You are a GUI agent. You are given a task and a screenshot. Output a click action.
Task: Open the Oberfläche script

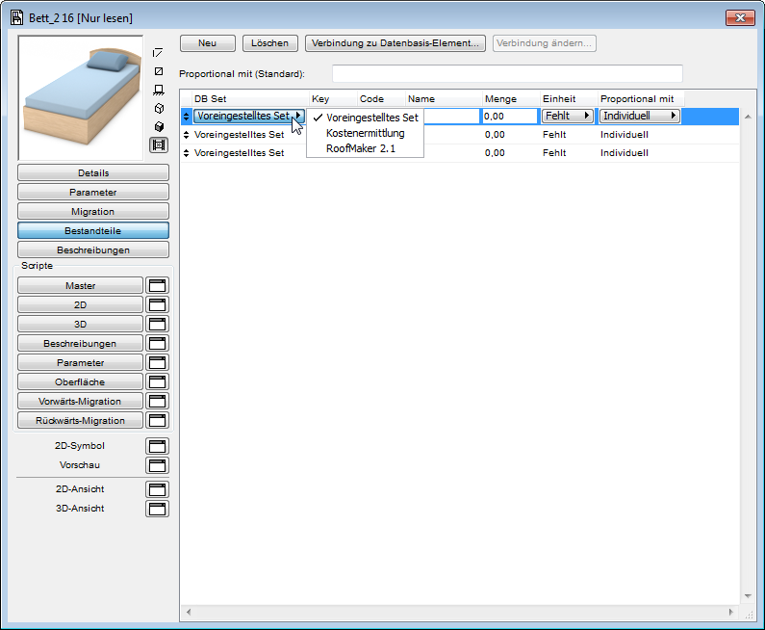coord(81,381)
